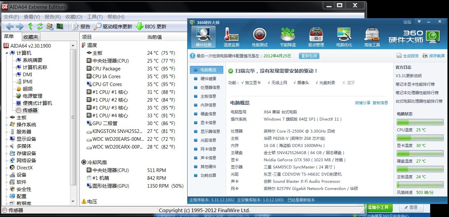Click the 重新检测 re-detect button

pyautogui.click(x=309, y=56)
